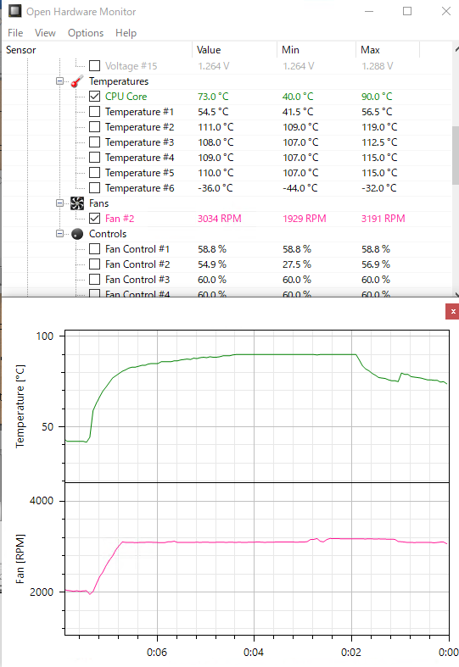459x667 pixels.
Task: Click the Fan [RPM] axis label
Action: pos(20,559)
